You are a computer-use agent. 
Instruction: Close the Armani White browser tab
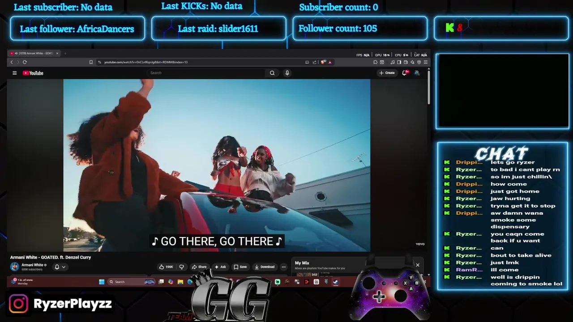tap(57, 53)
